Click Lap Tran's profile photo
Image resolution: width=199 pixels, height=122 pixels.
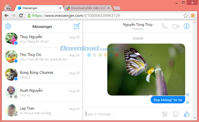[x=11, y=110]
